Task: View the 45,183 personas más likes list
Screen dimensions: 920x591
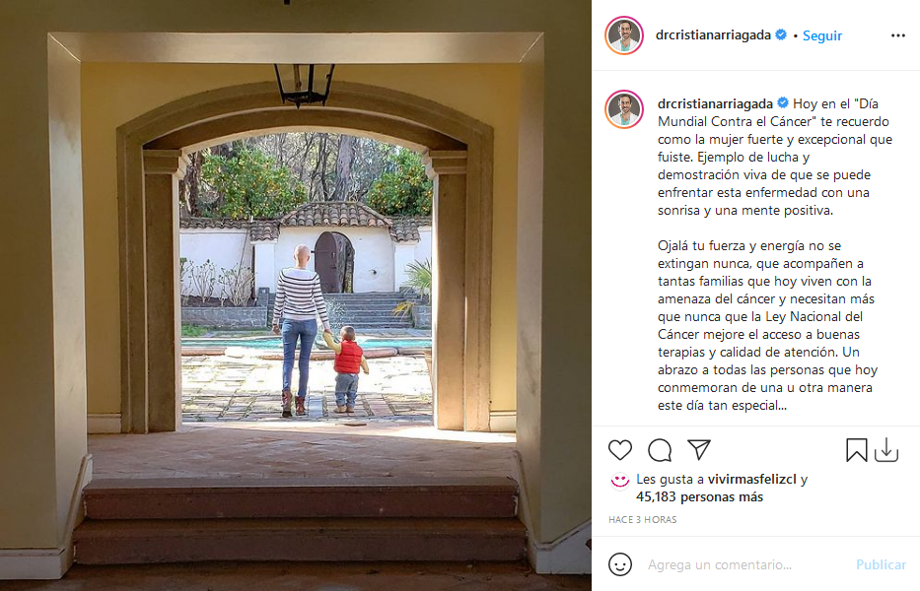Action: 699,497
